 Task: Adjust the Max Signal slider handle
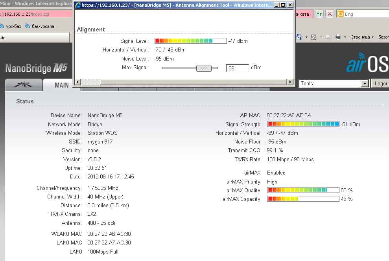click(204, 68)
